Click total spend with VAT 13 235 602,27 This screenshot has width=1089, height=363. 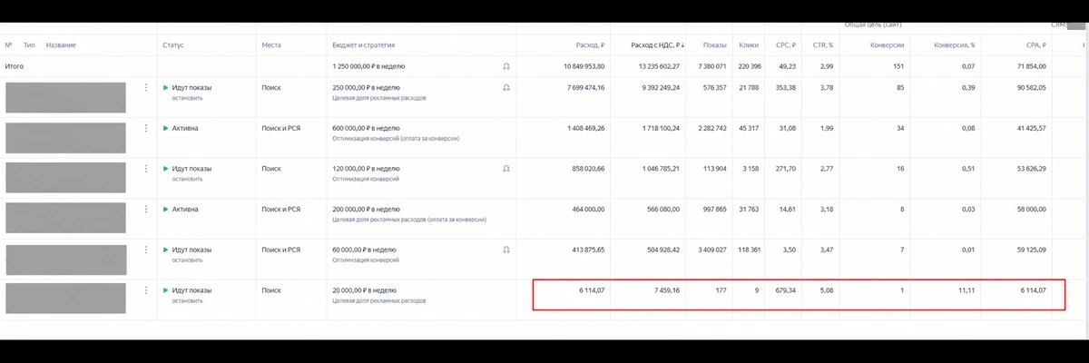660,66
